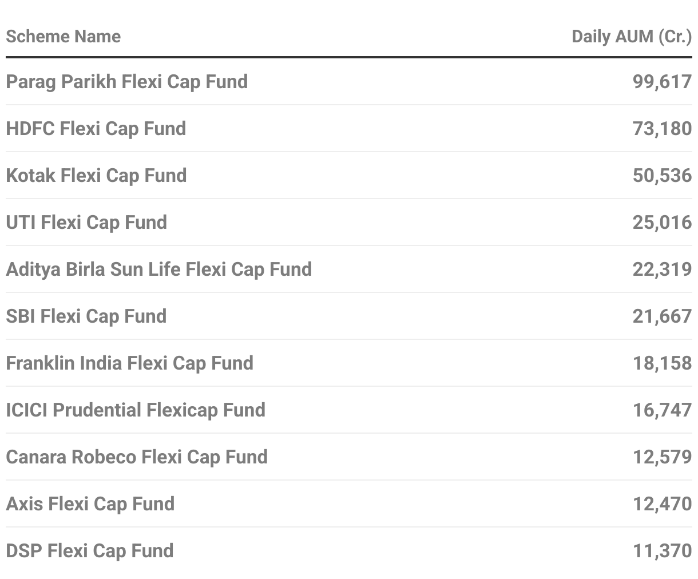The width and height of the screenshot is (698, 579).
Task: Open Canara Robeco Flexi Cap Fund
Action: click(x=137, y=457)
